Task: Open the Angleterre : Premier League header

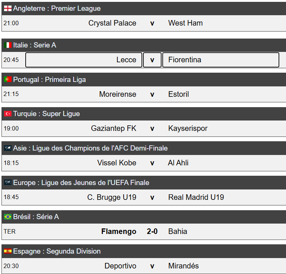Action: tap(57, 9)
